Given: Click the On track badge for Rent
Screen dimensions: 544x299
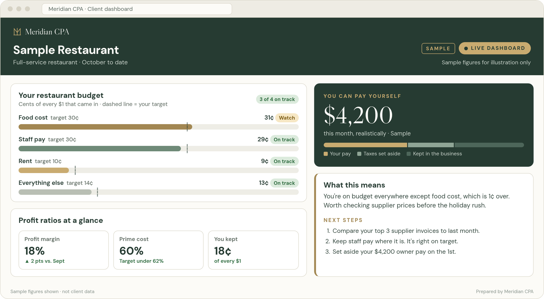Looking at the screenshot, I should pos(284,161).
